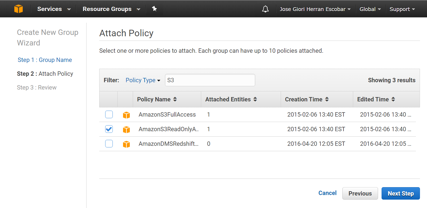Open the Policy Type filter dropdown
Viewport: 427px width, 208px height.
point(143,80)
